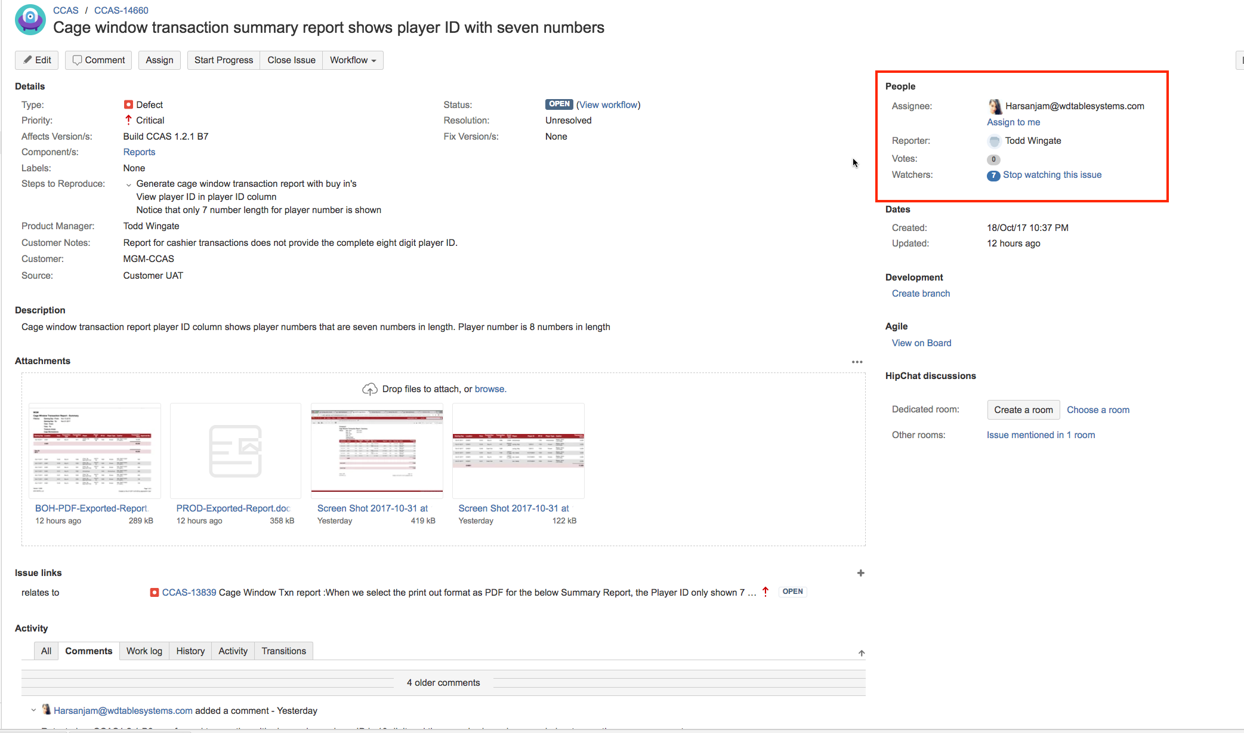Click Choose a room link
1244x733 pixels.
[1098, 410]
